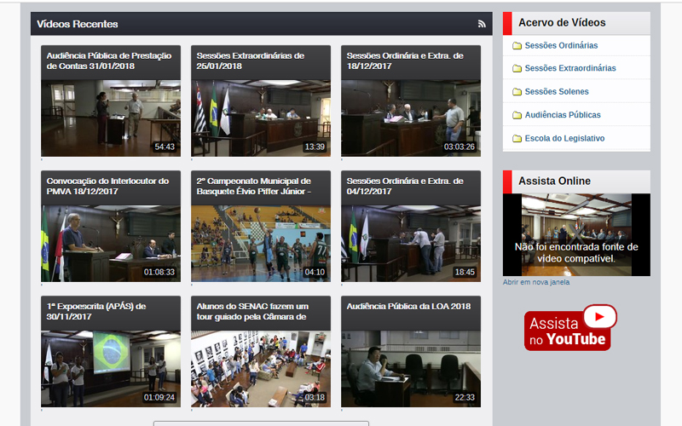This screenshot has height=426, width=682.
Task: Click the Acervo de Vídeos heading
Action: 562,23
